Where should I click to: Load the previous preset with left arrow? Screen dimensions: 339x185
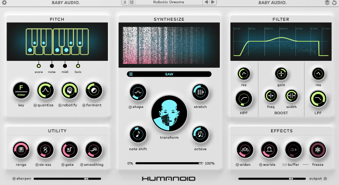click(206, 2)
